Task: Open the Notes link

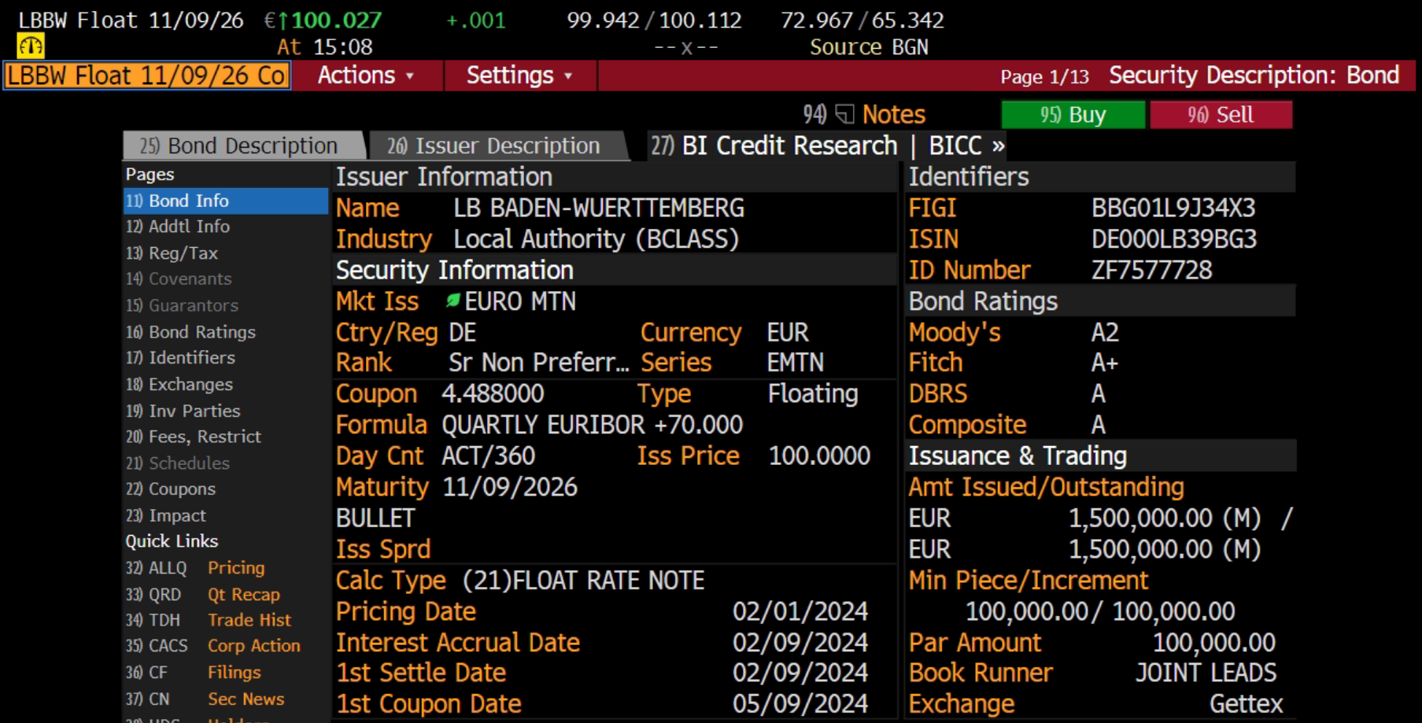Action: pyautogui.click(x=893, y=115)
